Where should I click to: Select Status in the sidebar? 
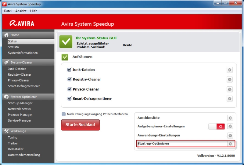click(31, 41)
